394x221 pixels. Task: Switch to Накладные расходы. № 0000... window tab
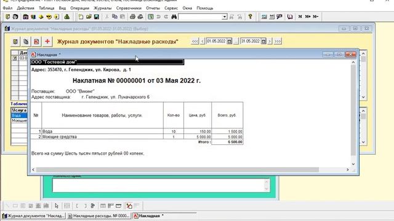(x=98, y=215)
